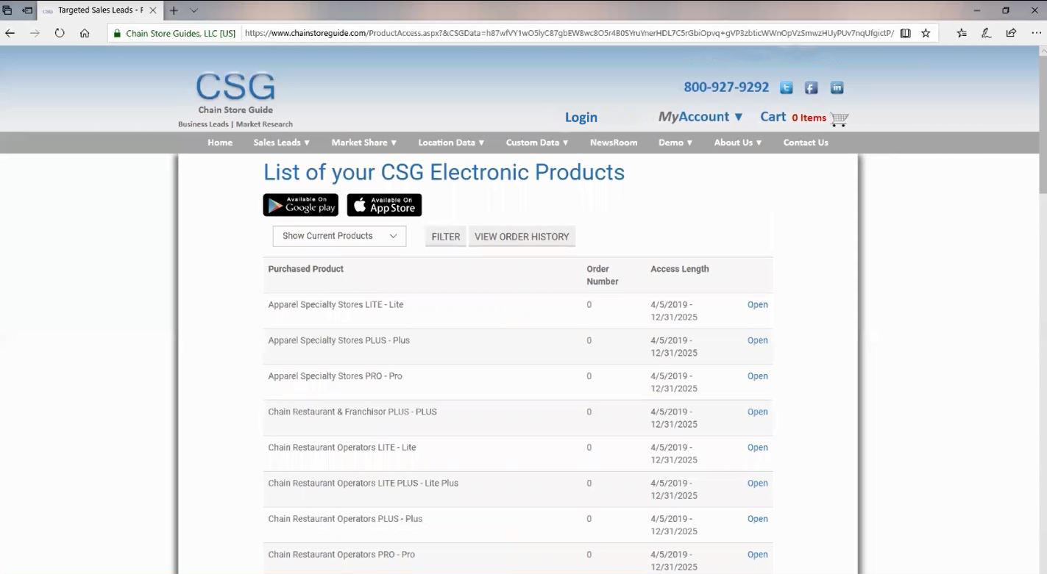Image resolution: width=1047 pixels, height=574 pixels.
Task: Open Chain Restaurant Operators LITE PLUS product
Action: pos(757,484)
